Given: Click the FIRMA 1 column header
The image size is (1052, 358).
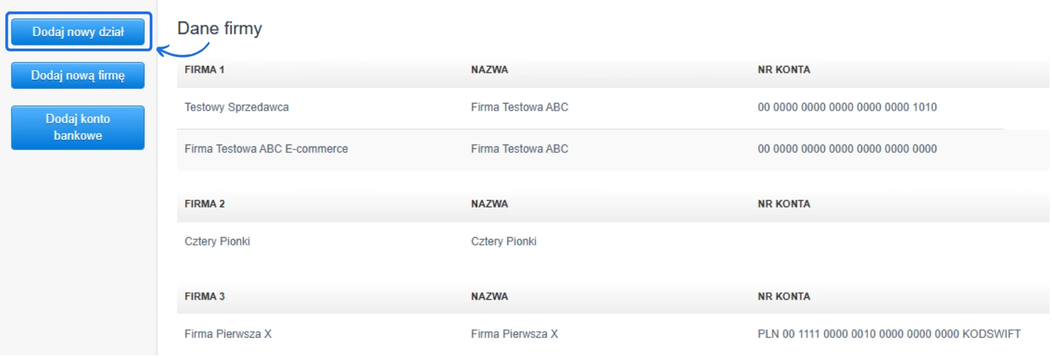Looking at the screenshot, I should tap(205, 70).
